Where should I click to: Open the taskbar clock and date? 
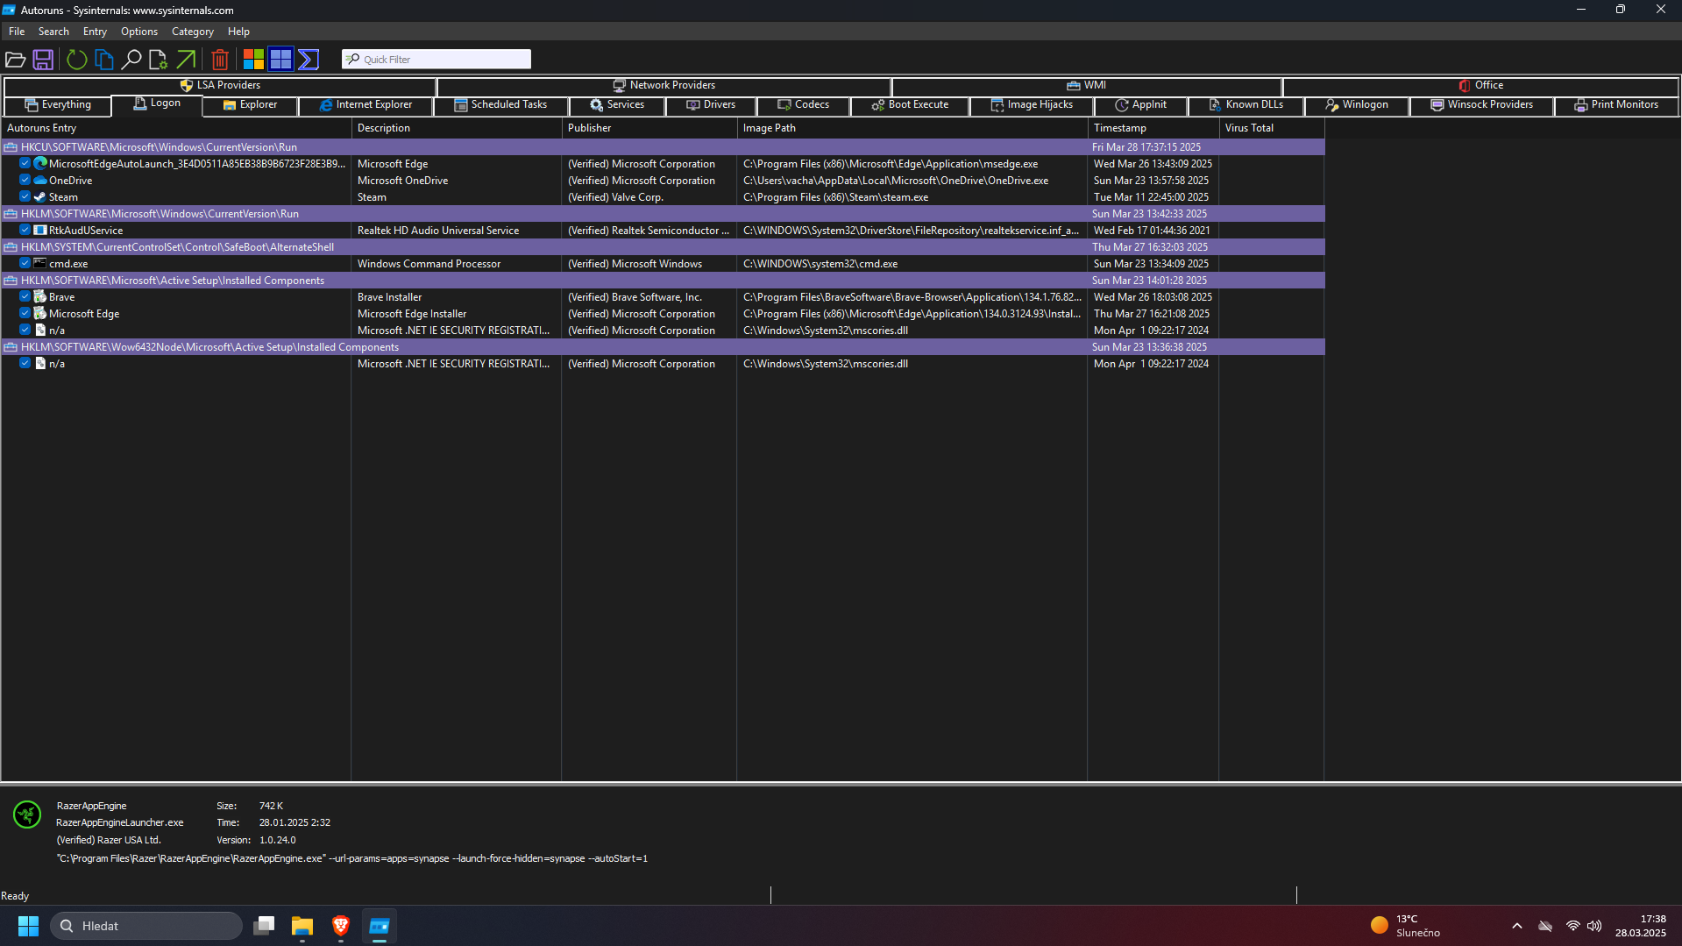[1640, 926]
